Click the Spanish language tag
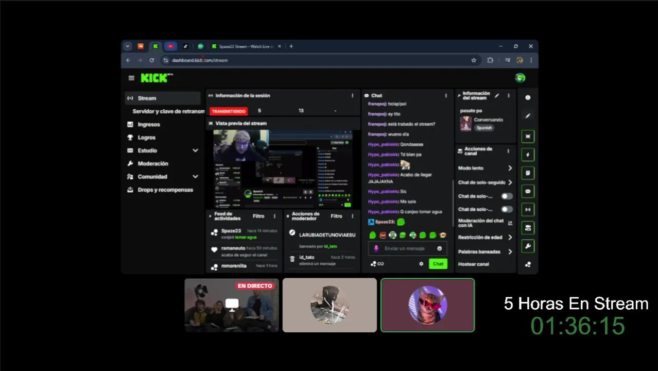658x371 pixels. pyautogui.click(x=484, y=128)
